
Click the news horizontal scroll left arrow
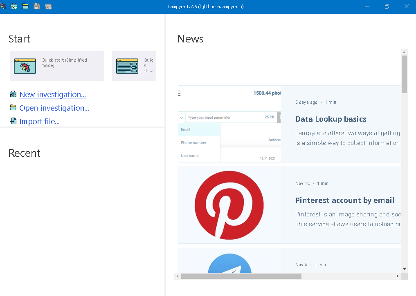coord(178,276)
